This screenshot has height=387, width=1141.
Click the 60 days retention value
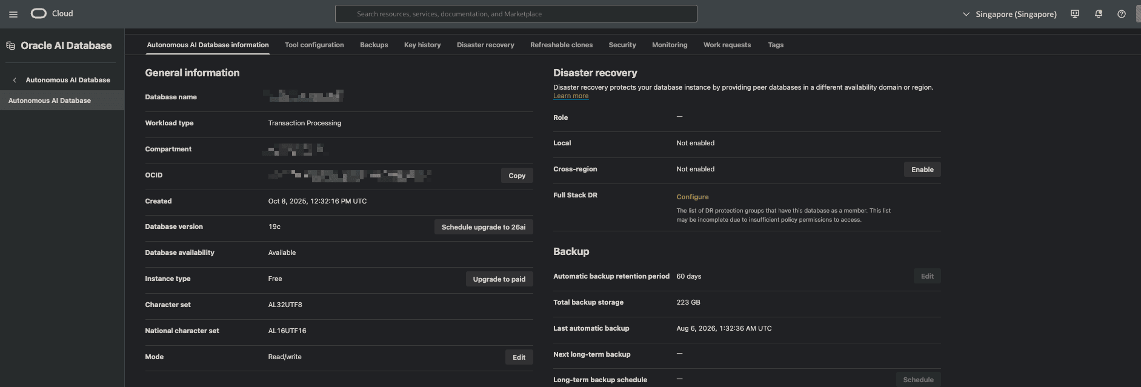tap(689, 276)
